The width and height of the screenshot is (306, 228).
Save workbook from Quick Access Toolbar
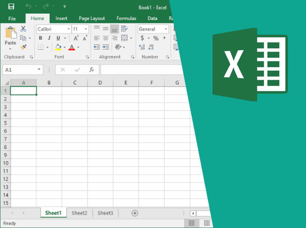[11, 7]
